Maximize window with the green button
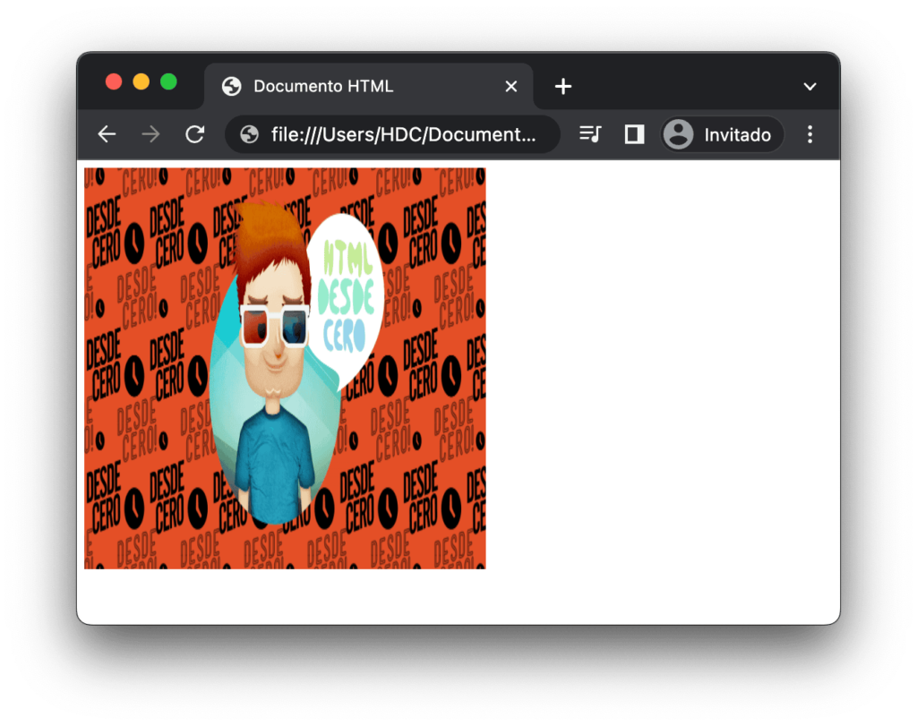The height and width of the screenshot is (726, 917). coord(168,82)
